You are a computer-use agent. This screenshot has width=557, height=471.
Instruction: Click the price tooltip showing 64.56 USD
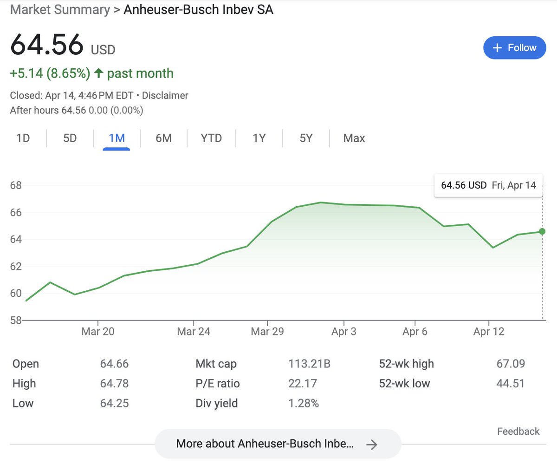click(488, 185)
